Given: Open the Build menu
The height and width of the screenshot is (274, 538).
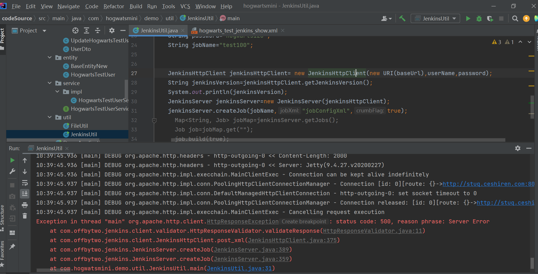Looking at the screenshot, I should [x=136, y=6].
